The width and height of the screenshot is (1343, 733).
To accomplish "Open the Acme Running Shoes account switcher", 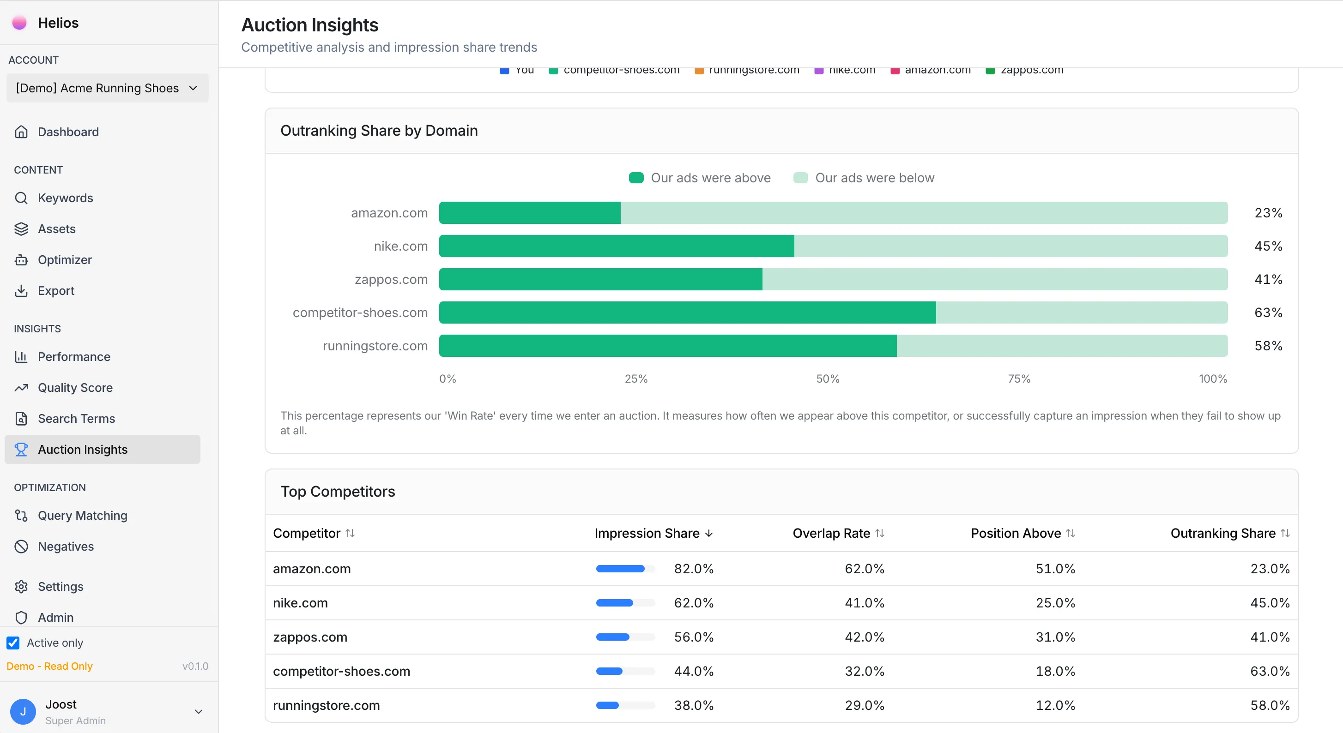I will [x=108, y=88].
